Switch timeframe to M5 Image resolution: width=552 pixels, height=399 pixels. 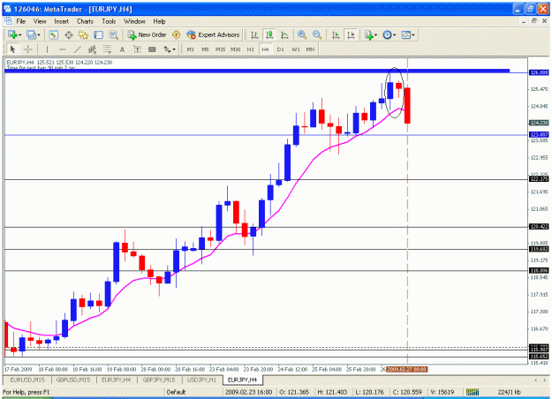[x=205, y=49]
